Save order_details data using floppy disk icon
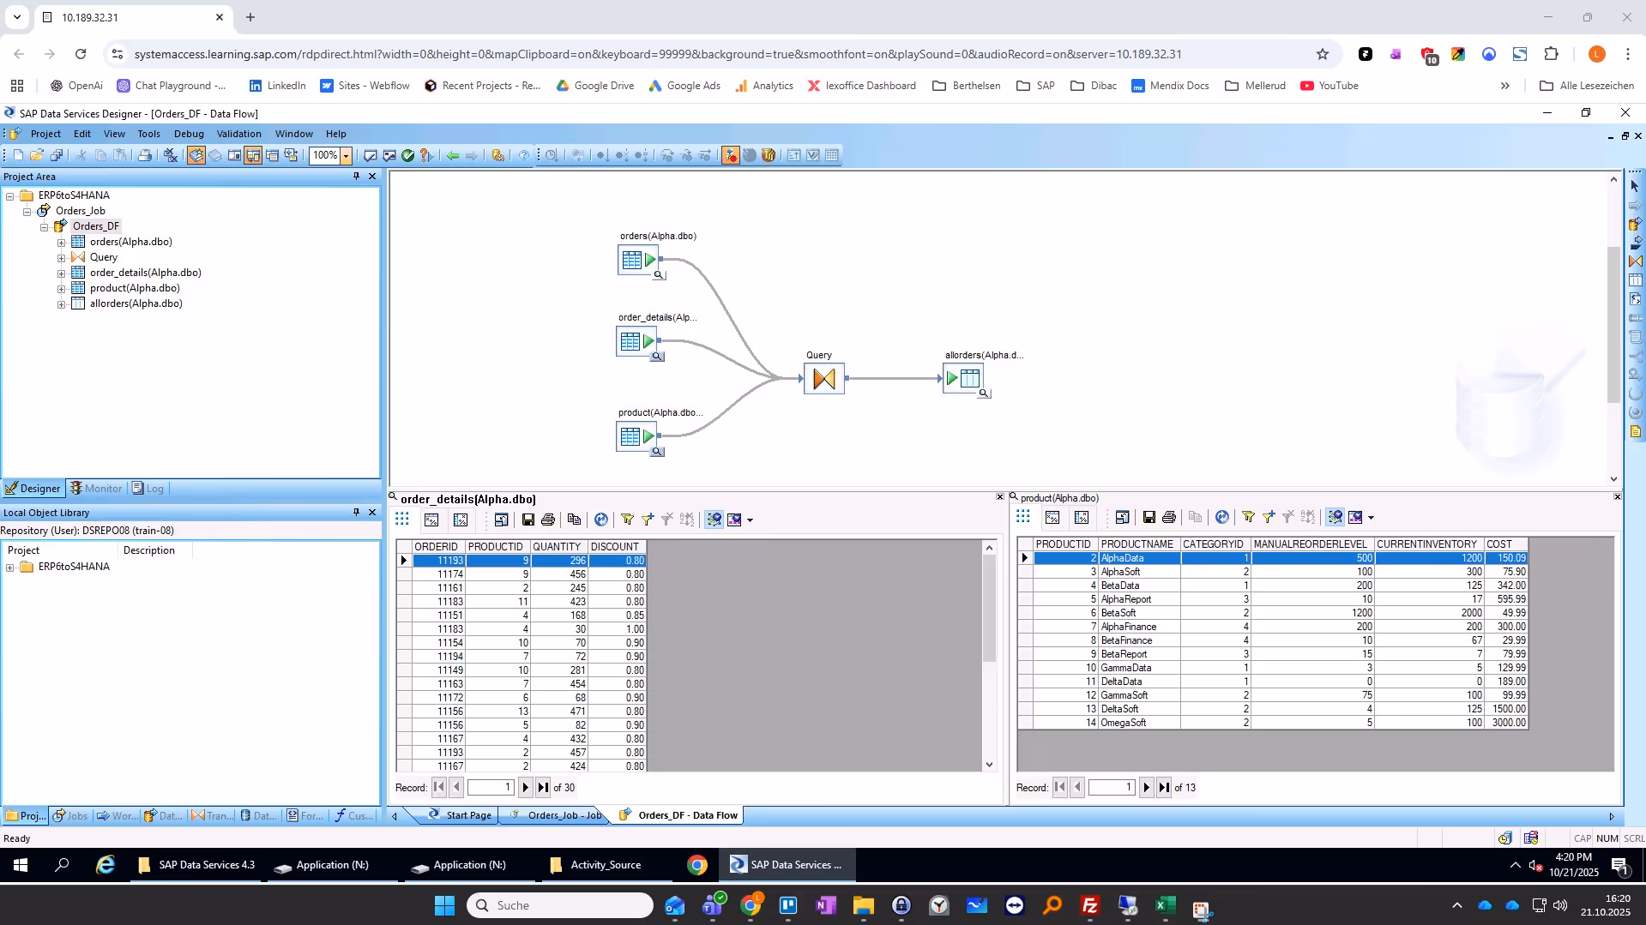The image size is (1646, 925). 528,520
